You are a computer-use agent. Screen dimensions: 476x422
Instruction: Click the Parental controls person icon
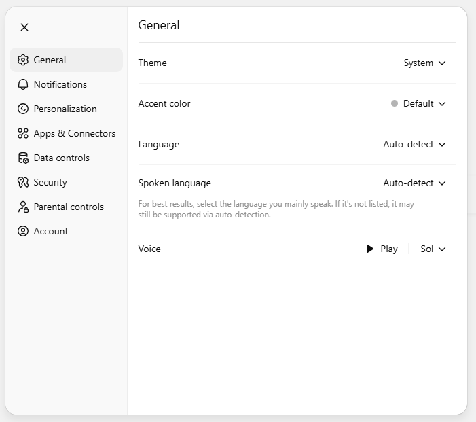coord(23,207)
